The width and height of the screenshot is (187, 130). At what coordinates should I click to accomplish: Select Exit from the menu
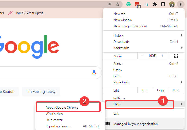coord(144,113)
